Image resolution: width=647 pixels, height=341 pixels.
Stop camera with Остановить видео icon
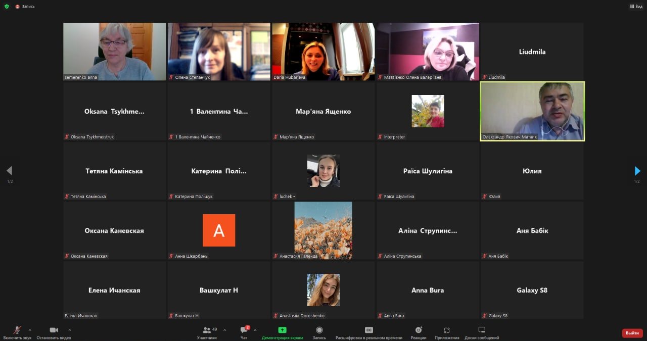(x=54, y=330)
